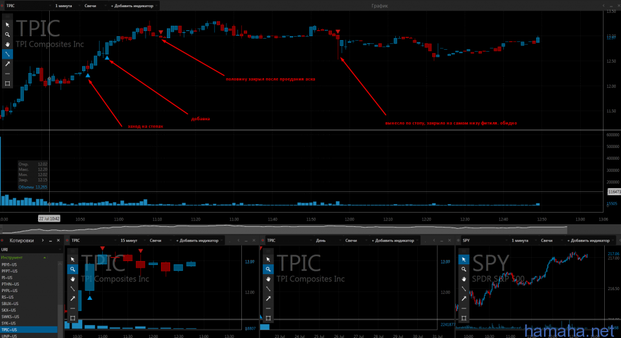Select SKX~US in the quotes list
621x338 pixels.
coord(28,310)
